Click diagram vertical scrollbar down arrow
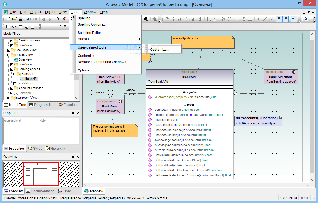 tap(312, 180)
